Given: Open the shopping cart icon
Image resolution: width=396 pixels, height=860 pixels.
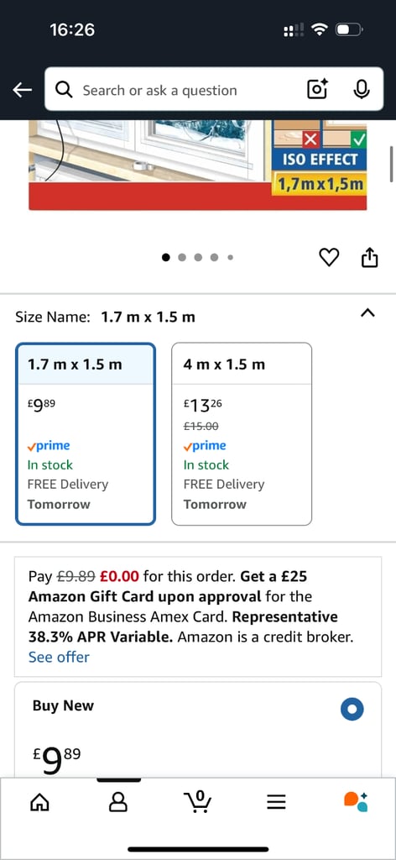Looking at the screenshot, I should coord(197,801).
